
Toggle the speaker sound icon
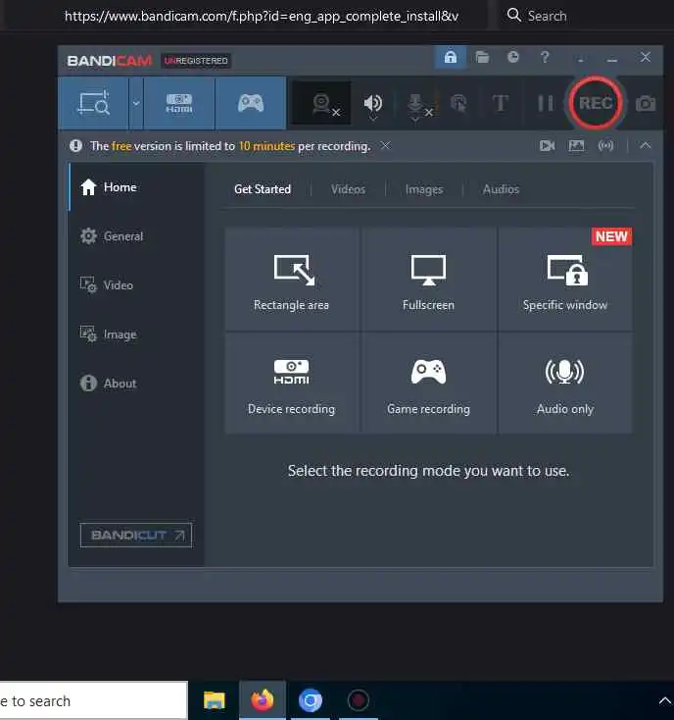click(x=373, y=103)
